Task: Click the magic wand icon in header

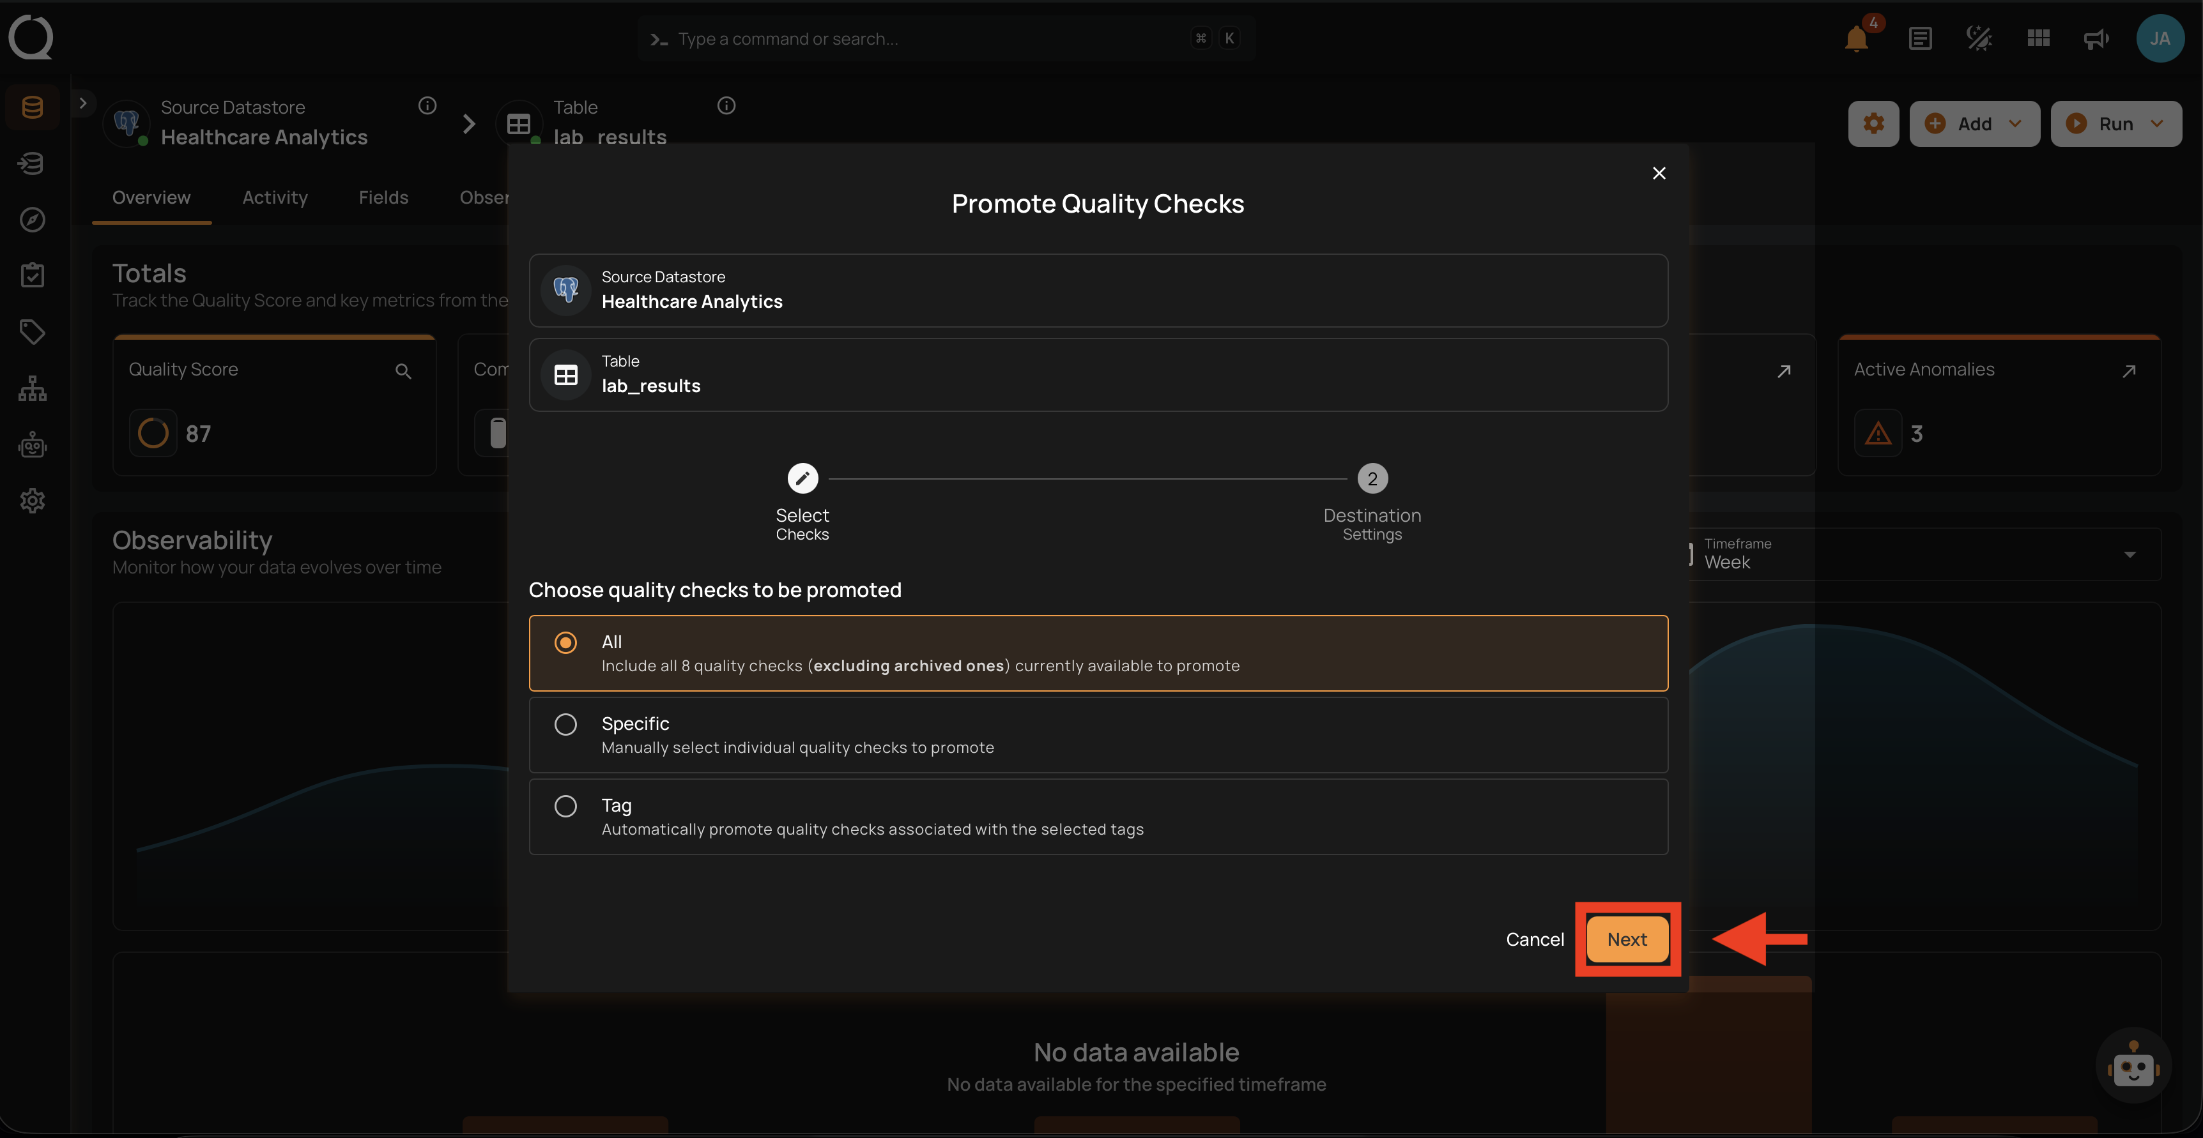Action: [x=1979, y=38]
